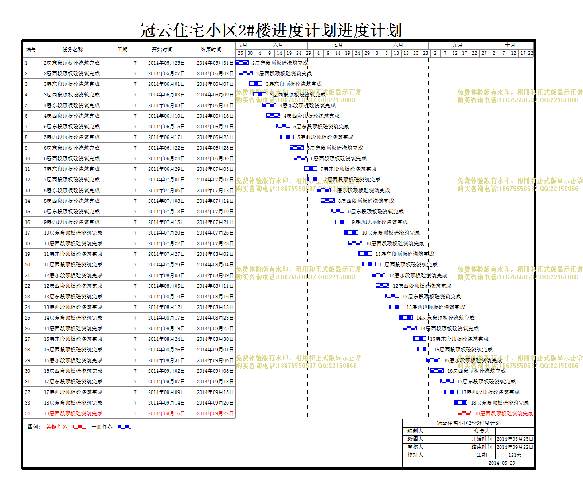Select red task name 18层西段顶板砼浇筑完成 in the table
The image size is (583, 490).
73,413
